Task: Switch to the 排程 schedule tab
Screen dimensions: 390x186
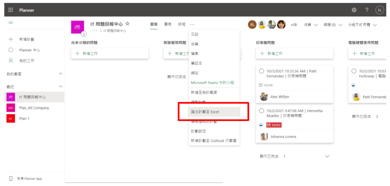Action: (182, 24)
